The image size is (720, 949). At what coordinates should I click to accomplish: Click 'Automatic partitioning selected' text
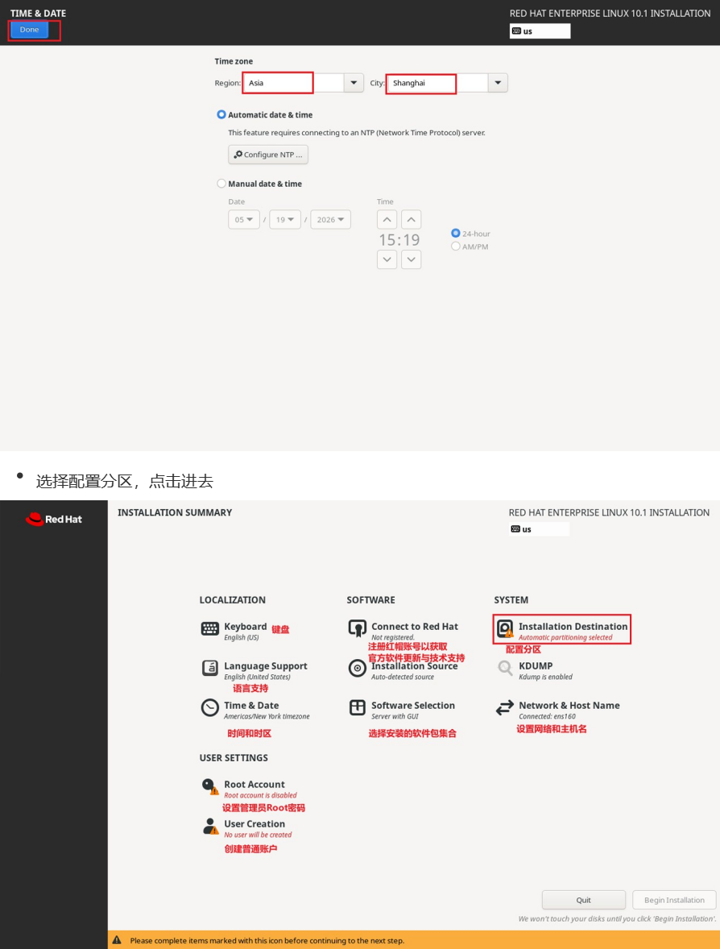click(565, 637)
